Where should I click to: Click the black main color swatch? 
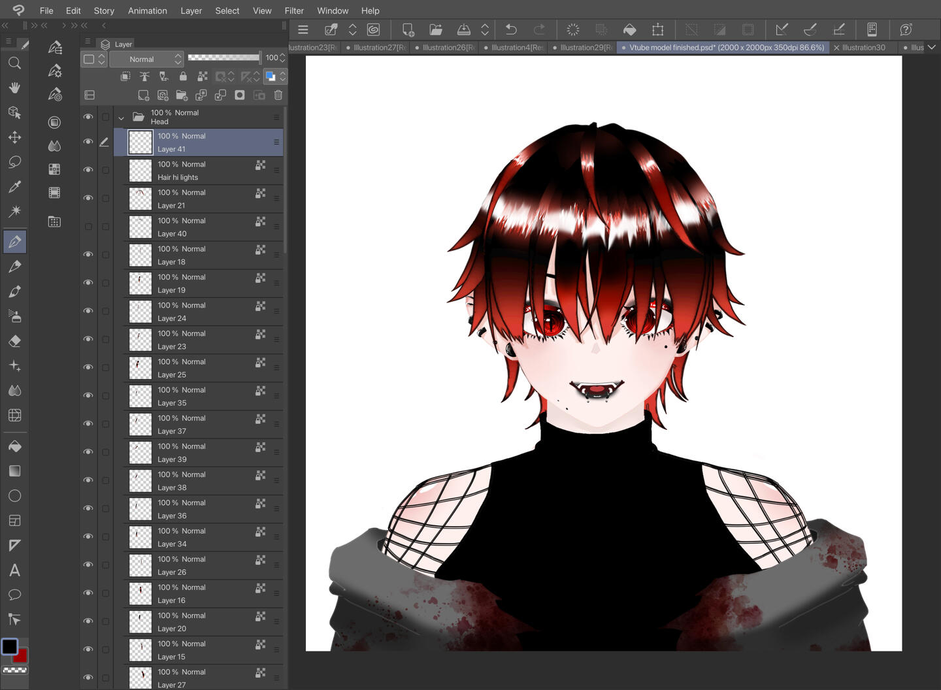tap(9, 646)
